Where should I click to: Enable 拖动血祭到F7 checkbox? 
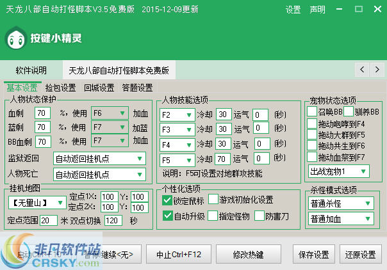coord(312,157)
